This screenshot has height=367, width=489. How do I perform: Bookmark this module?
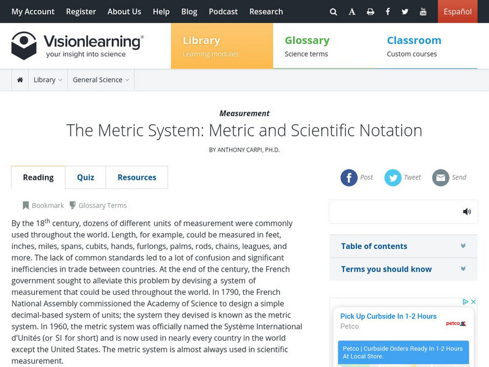coord(43,206)
